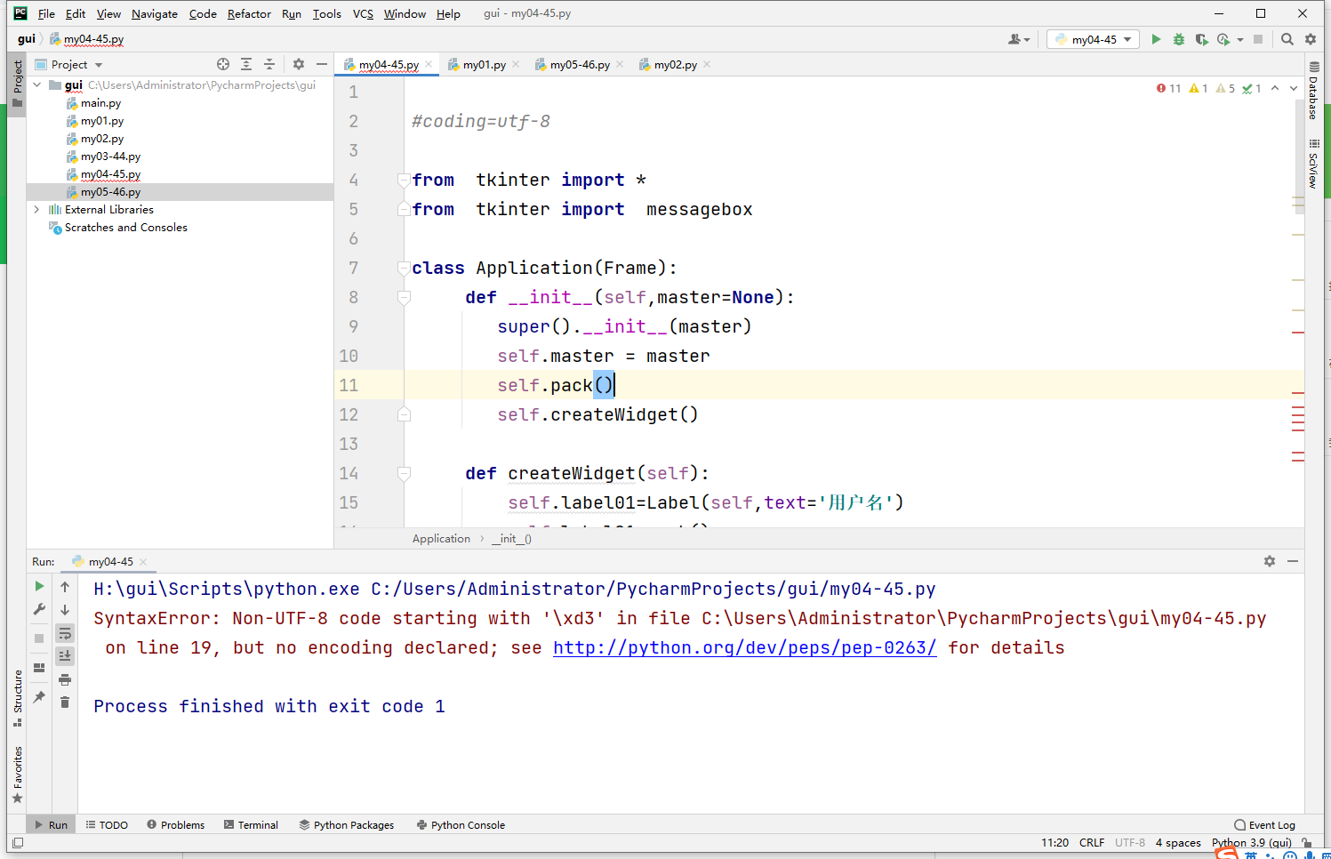
Task: Click the 11 errors indicator in editor
Action: pos(1169,88)
